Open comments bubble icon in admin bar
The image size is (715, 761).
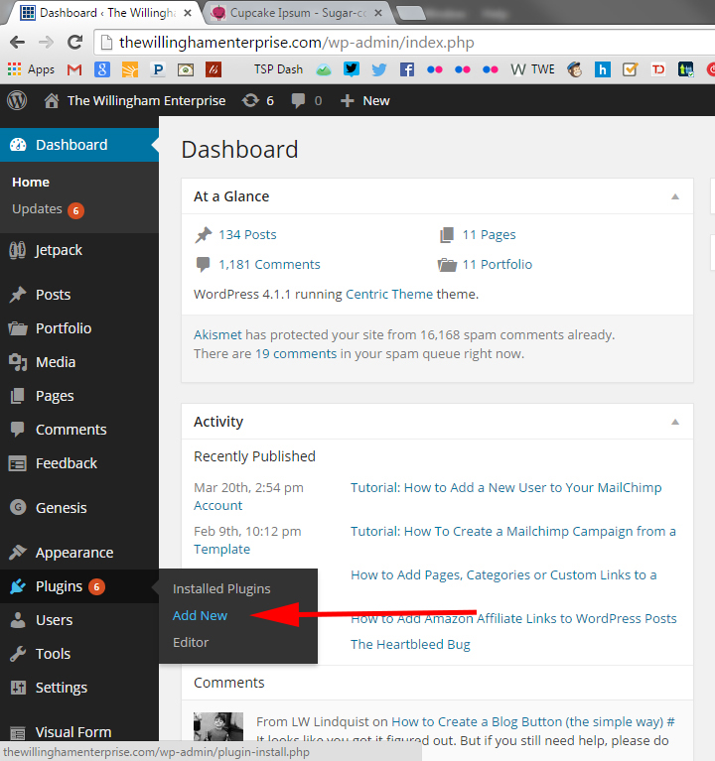click(x=298, y=101)
